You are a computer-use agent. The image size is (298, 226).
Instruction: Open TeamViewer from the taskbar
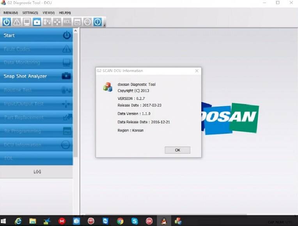[105, 221]
